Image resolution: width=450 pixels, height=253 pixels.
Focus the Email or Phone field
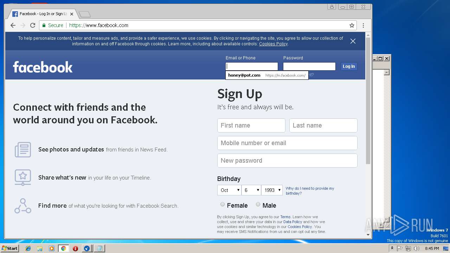click(252, 66)
